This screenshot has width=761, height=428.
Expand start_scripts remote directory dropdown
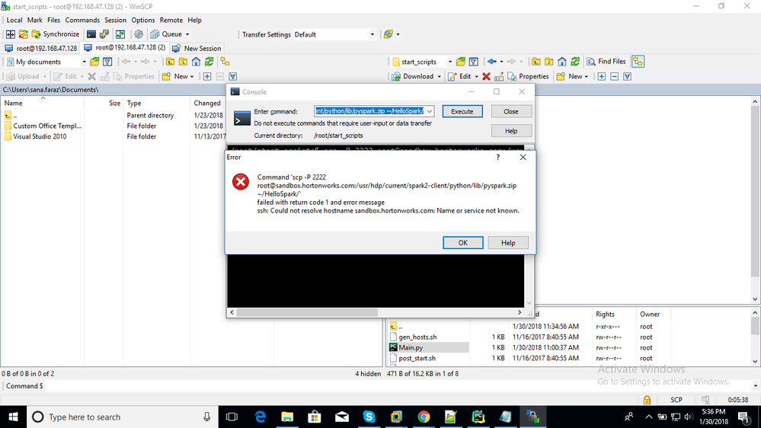(450, 62)
